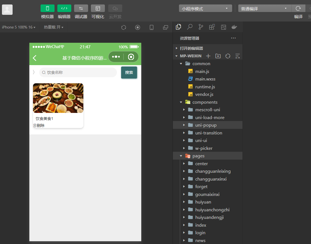Create new file in MP-WEIXIN

(208, 56)
